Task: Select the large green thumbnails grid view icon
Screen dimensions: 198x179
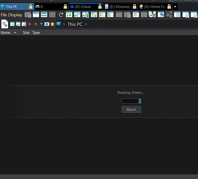Action: tap(77, 15)
